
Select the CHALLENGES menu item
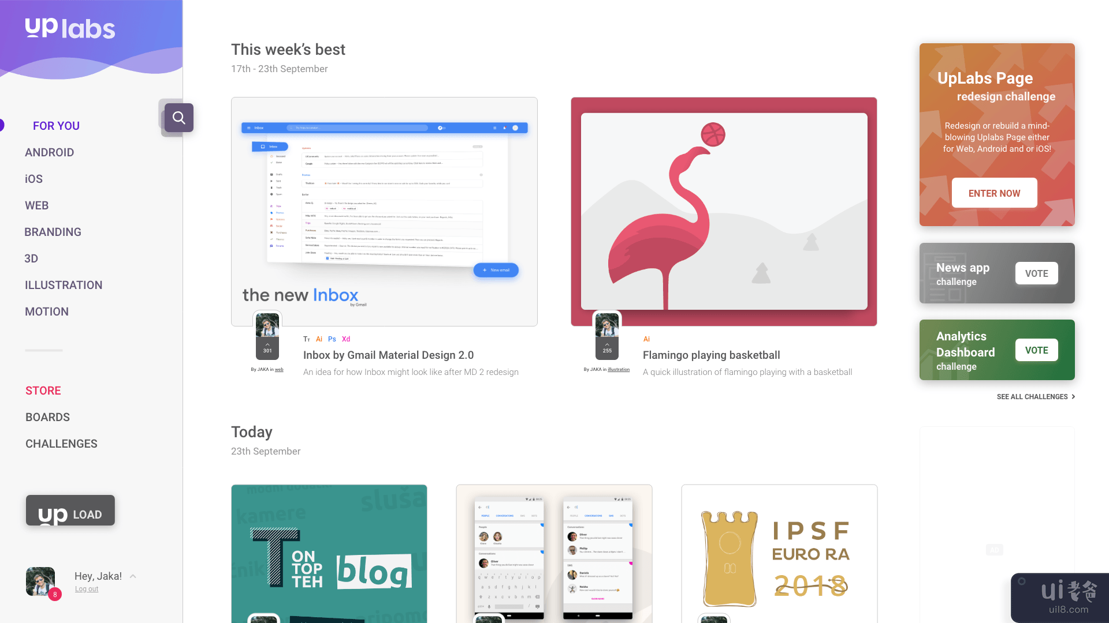61,442
